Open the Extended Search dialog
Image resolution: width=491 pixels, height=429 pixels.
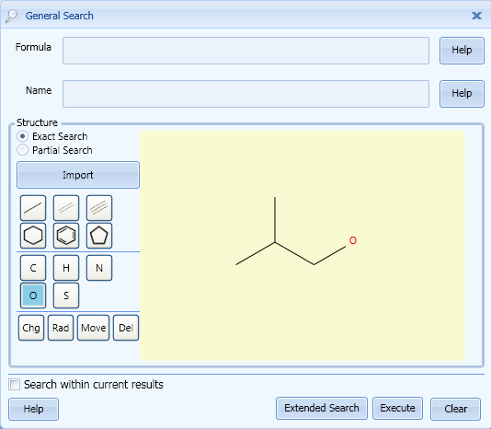322,409
